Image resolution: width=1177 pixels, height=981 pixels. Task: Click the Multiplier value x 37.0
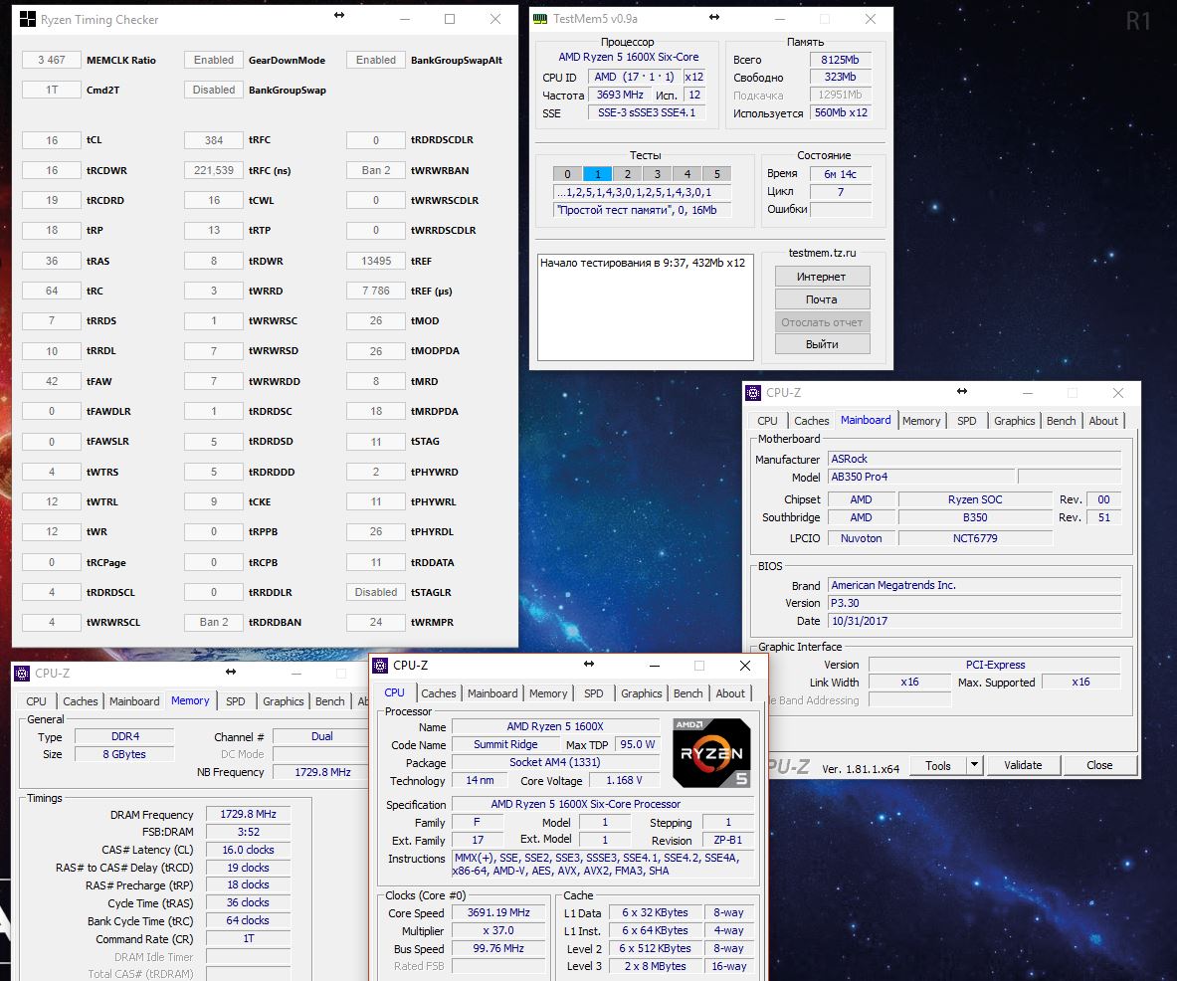coord(498,930)
